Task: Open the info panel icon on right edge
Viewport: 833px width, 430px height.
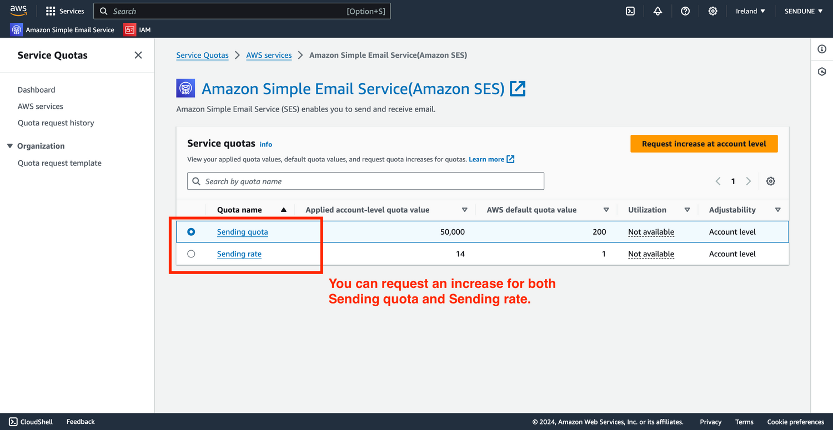Action: pyautogui.click(x=822, y=49)
